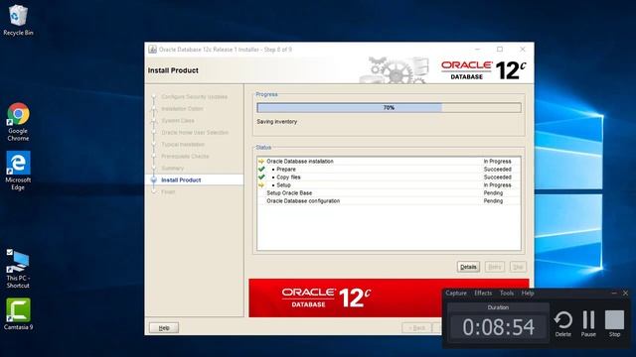Select the Camtasia 9 desktop icon
This screenshot has height=357, width=636.
click(x=18, y=314)
